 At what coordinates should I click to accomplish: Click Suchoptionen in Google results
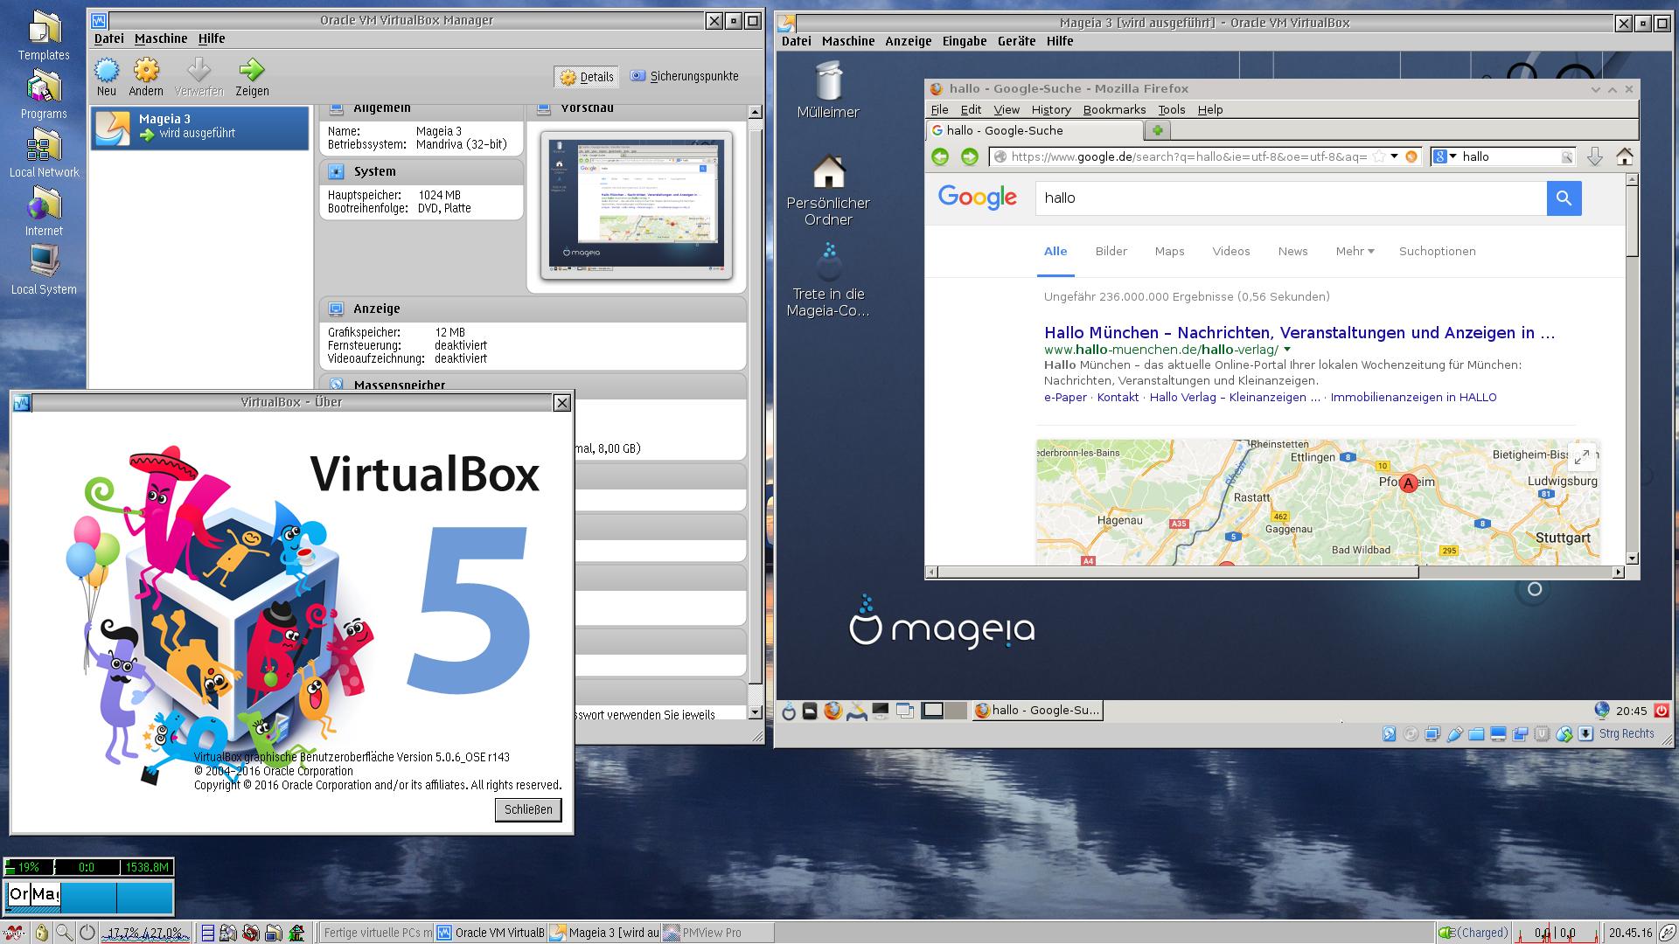point(1437,252)
